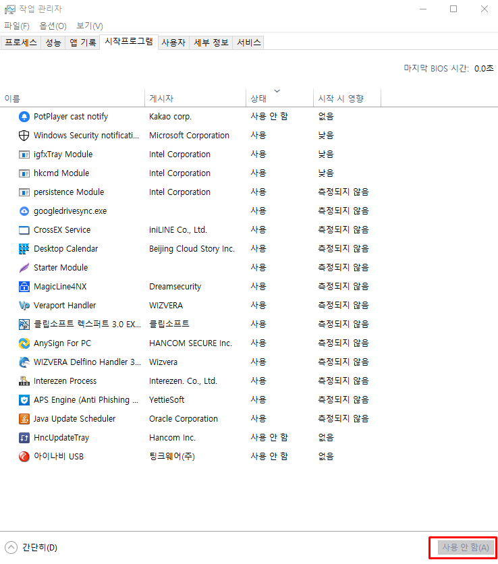Click the 아이나비 USB icon
The height and width of the screenshot is (564, 498).
(x=24, y=457)
